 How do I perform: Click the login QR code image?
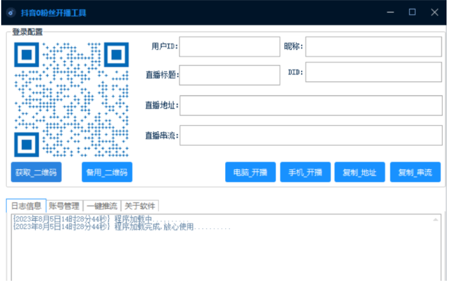(71, 98)
